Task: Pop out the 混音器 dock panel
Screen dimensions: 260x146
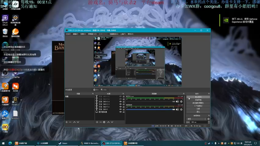Action: click(184, 94)
